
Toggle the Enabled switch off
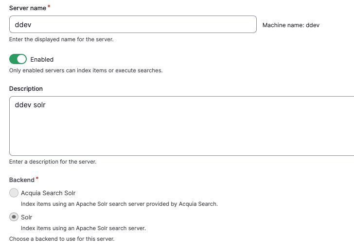18,59
